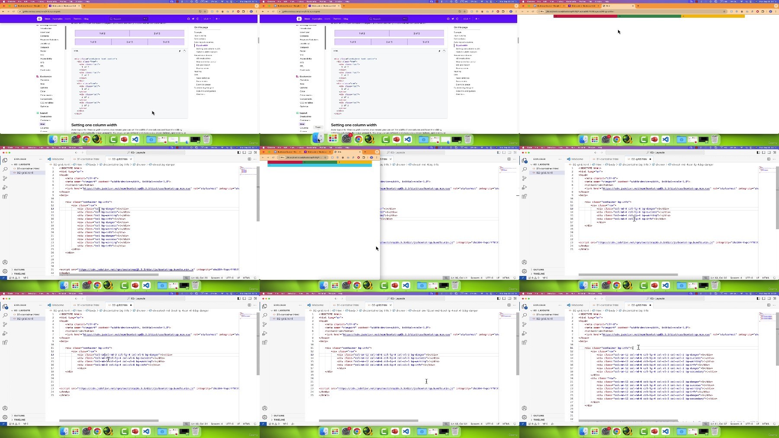The width and height of the screenshot is (779, 438).
Task: Open Search view in bottom-left VS Code frame
Action: point(5,315)
